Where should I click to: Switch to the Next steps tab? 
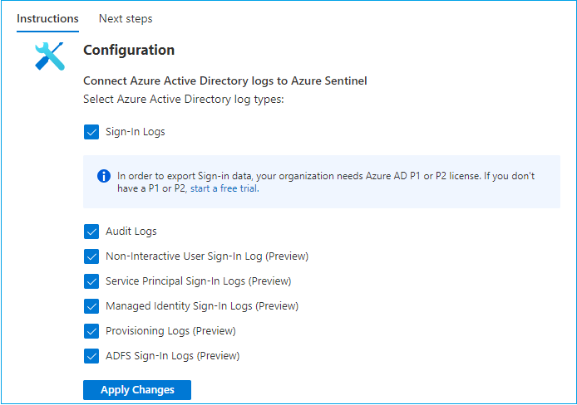pos(126,19)
